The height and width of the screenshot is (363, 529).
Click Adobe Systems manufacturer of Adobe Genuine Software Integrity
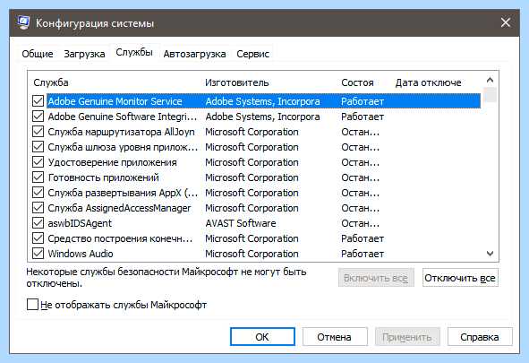262,117
